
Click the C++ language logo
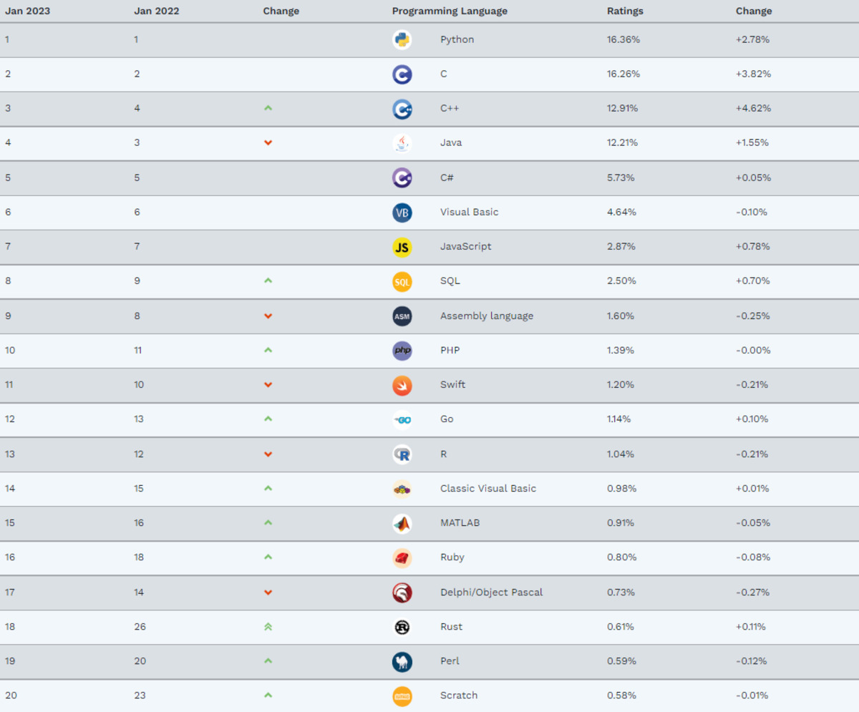(x=402, y=109)
